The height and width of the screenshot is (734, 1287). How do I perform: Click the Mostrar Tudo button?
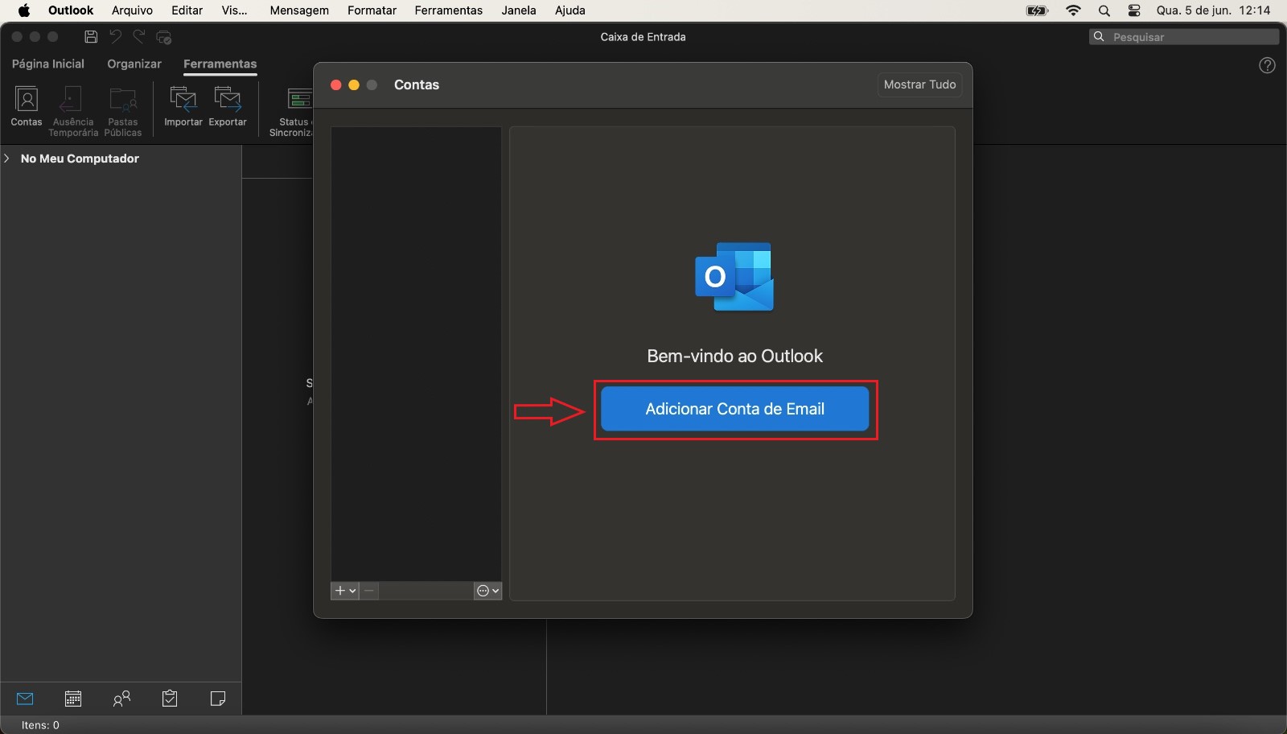[919, 85]
